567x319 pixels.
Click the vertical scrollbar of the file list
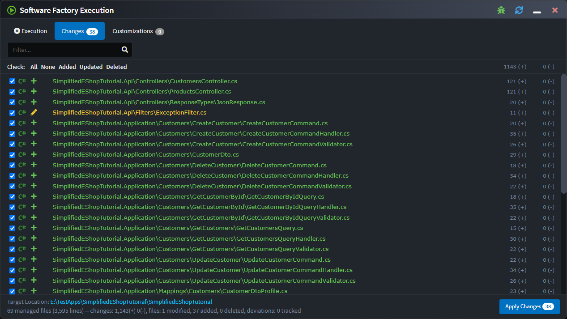[563, 134]
